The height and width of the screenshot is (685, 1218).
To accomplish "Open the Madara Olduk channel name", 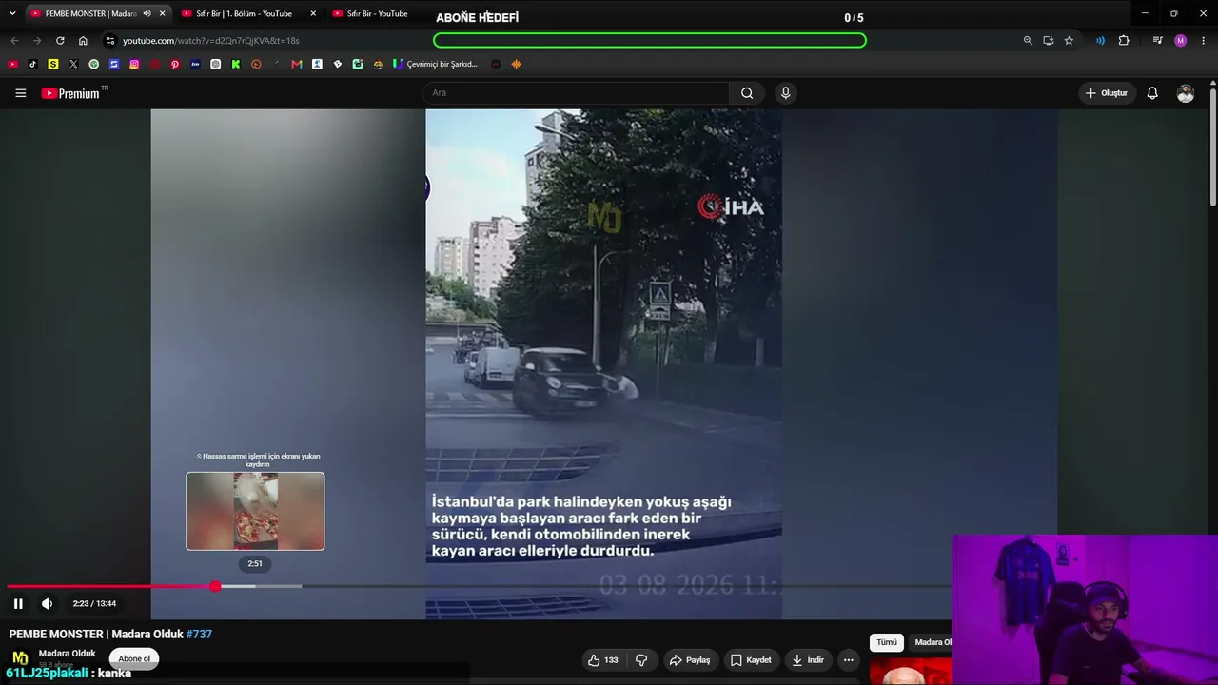I will pyautogui.click(x=67, y=654).
